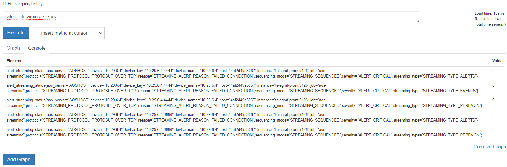Click the Resolution 14s statistic

click(x=487, y=19)
